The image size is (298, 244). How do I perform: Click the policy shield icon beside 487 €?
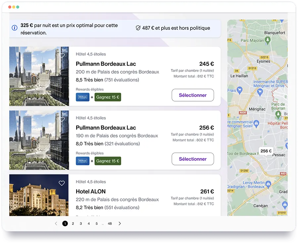[138, 28]
